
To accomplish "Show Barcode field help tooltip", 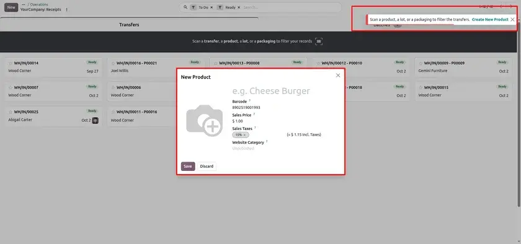I will coord(250,100).
